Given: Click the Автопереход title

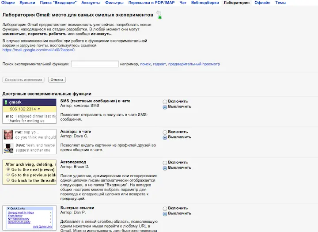Looking at the screenshot, I should [73, 162].
